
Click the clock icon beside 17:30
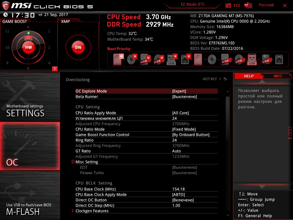point(6,15)
